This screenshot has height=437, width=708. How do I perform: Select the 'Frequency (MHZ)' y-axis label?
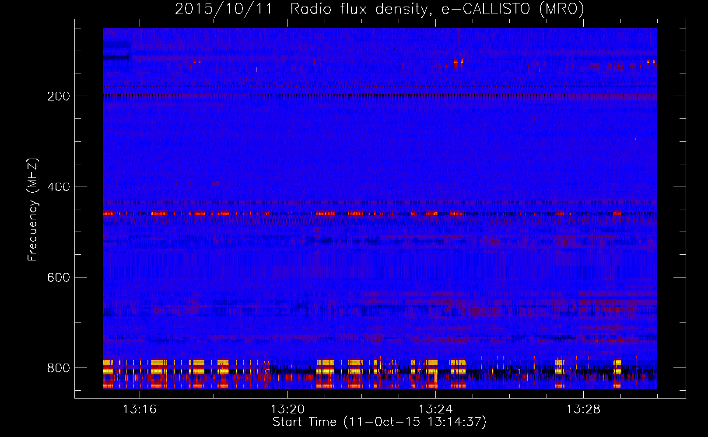tap(32, 210)
